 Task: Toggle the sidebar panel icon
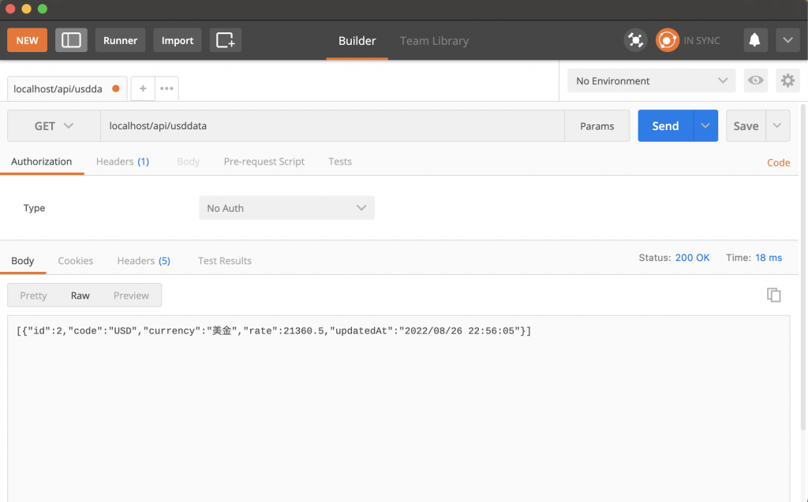[71, 40]
